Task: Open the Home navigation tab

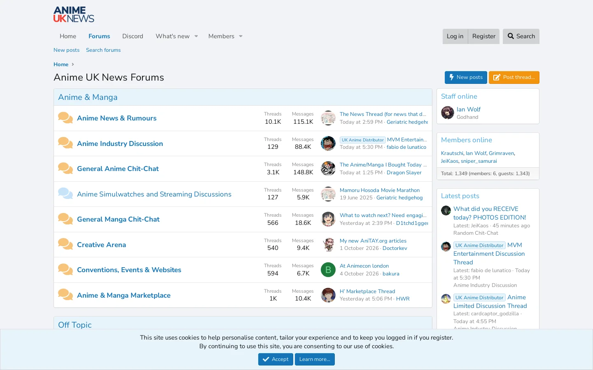Action: tap(68, 36)
